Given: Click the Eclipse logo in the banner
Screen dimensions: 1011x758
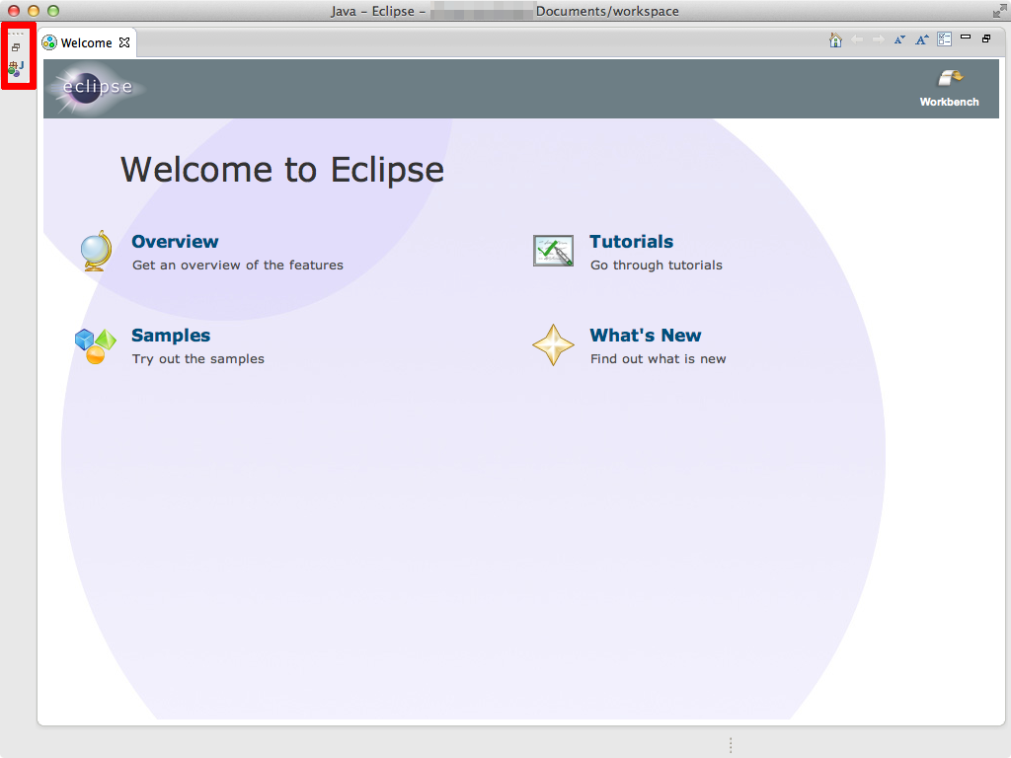Looking at the screenshot, I should coord(97,88).
